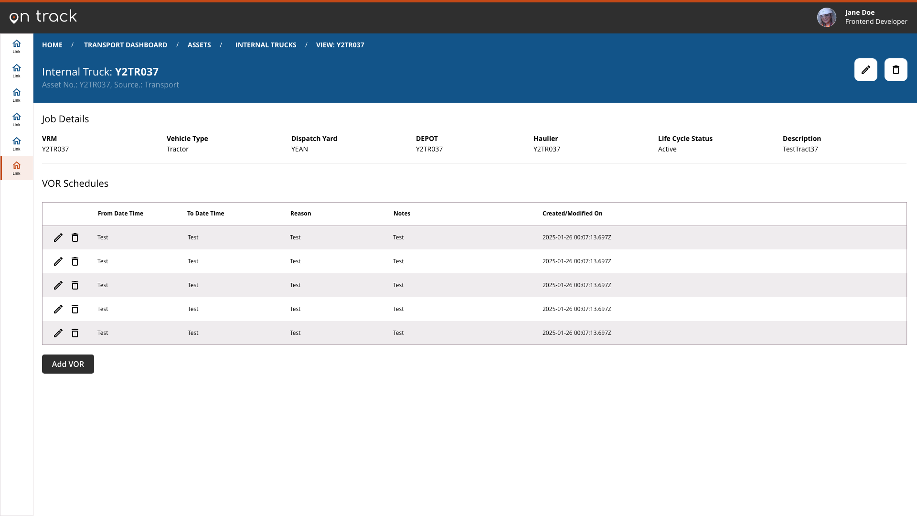The image size is (917, 516).
Task: Click the ASSETS breadcrumb link
Action: pos(199,44)
